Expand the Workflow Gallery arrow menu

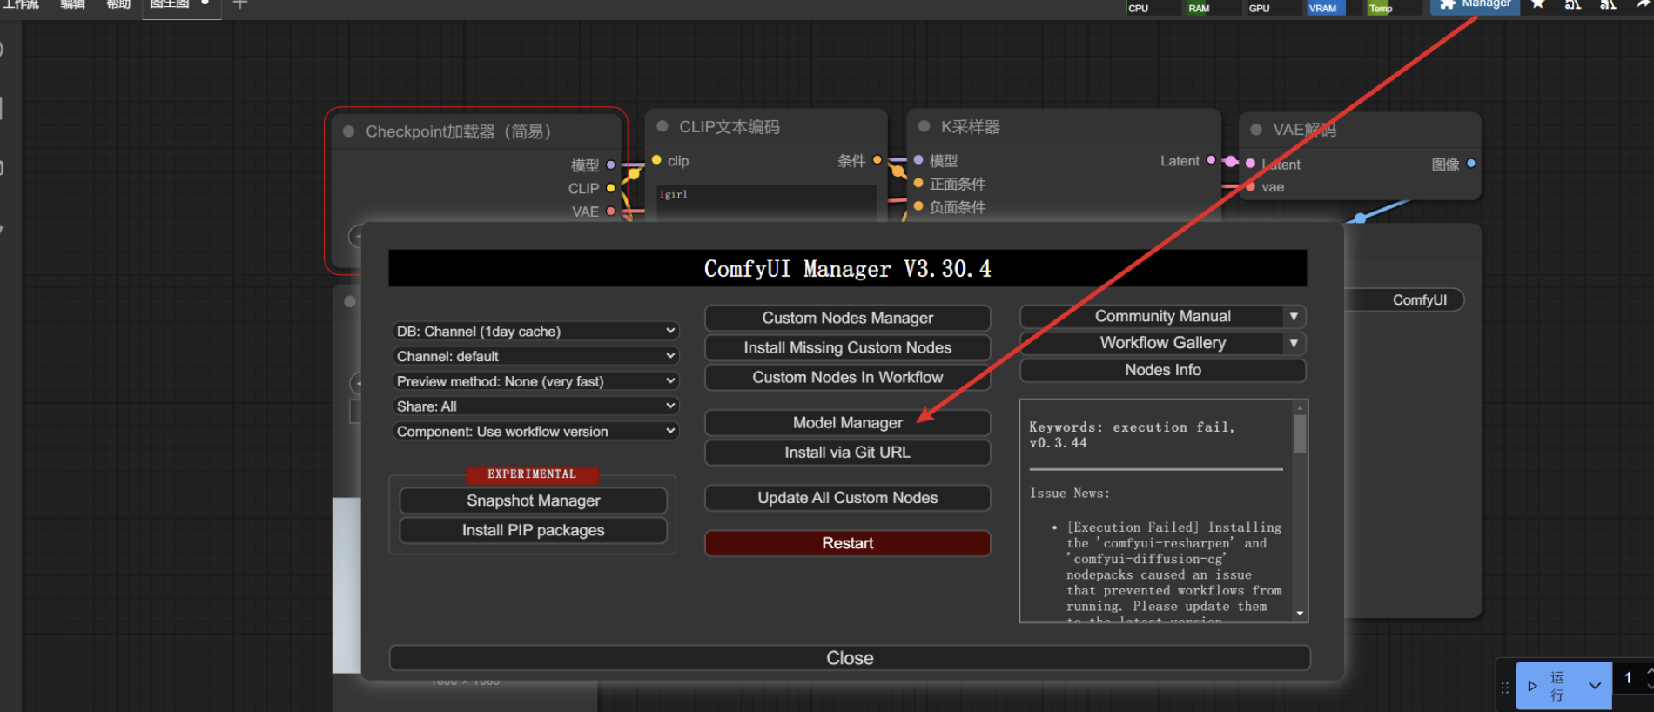pos(1294,343)
